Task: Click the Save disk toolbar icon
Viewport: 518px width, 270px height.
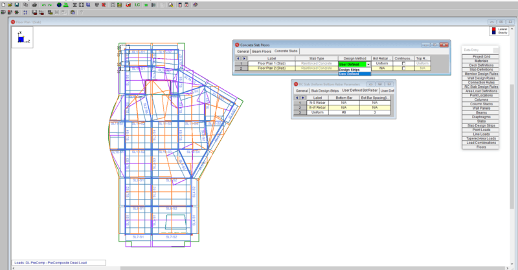Action: pos(17,5)
